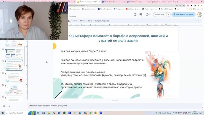Open the Google account avatar
The image size is (204, 115).
tap(200, 14)
